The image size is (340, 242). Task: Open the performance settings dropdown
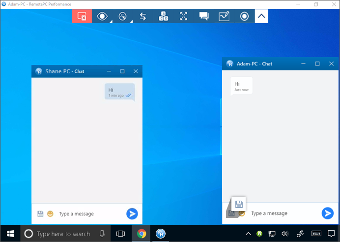tap(122, 16)
